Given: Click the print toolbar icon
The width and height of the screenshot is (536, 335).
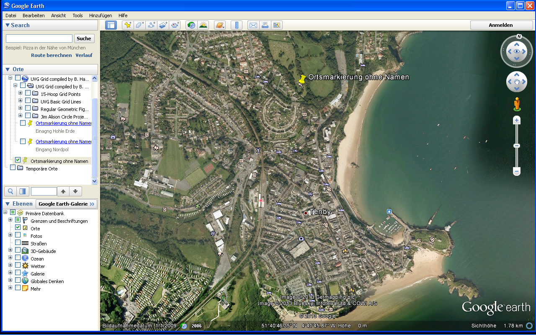Looking at the screenshot, I should point(265,25).
